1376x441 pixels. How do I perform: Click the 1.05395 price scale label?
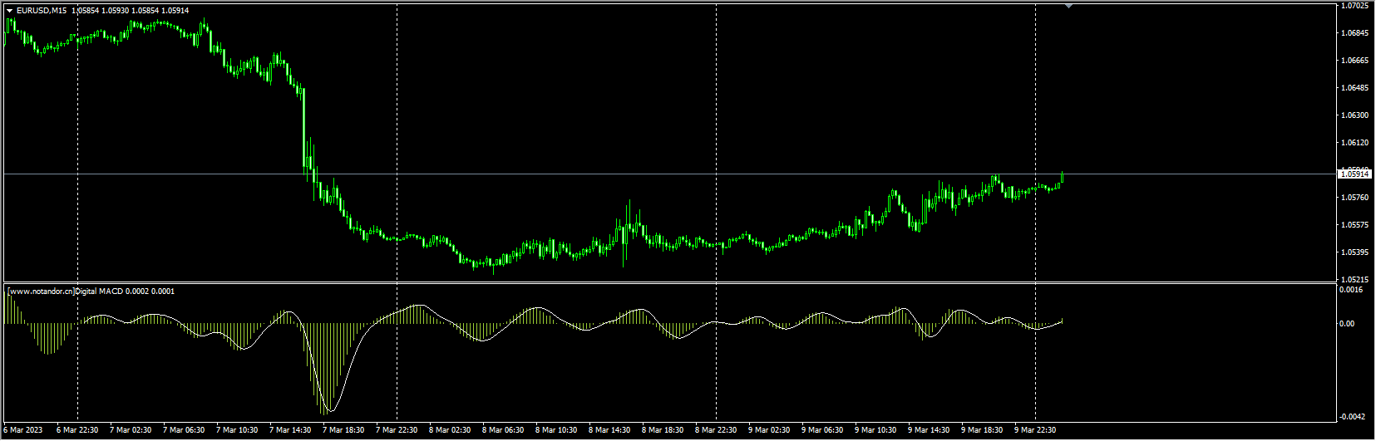tap(1355, 252)
